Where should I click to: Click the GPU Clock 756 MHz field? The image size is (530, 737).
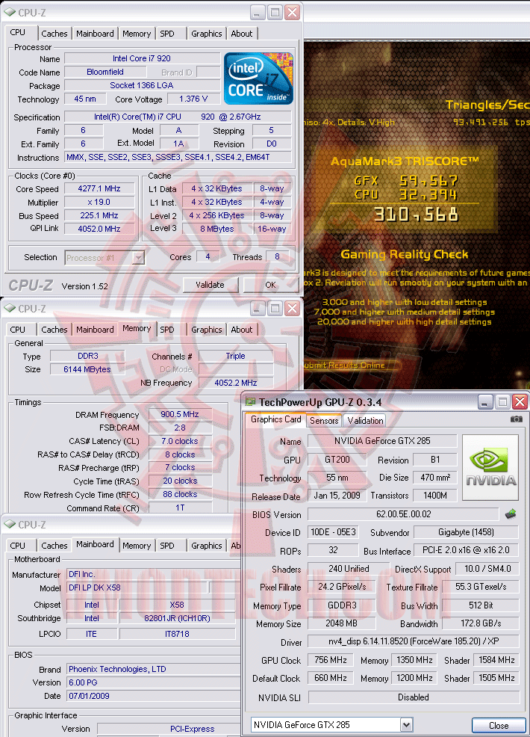331,660
